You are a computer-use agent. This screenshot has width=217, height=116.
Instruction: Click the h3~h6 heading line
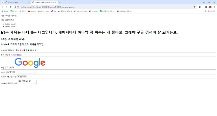[23, 44]
